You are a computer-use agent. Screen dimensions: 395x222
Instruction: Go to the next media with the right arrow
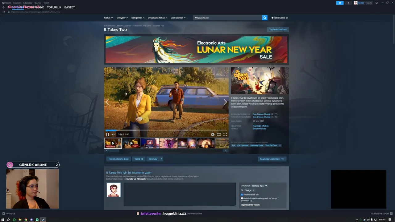225,102
